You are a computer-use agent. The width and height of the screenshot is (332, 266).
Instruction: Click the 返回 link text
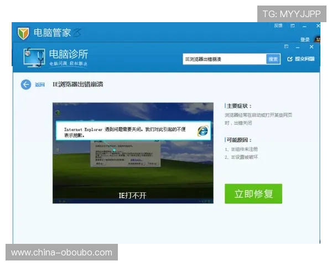click(40, 85)
